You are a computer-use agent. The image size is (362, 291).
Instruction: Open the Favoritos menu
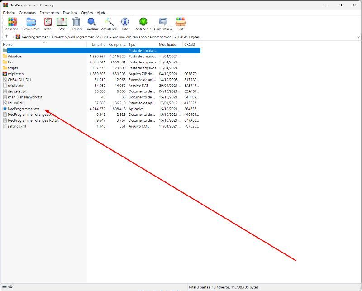[70, 13]
